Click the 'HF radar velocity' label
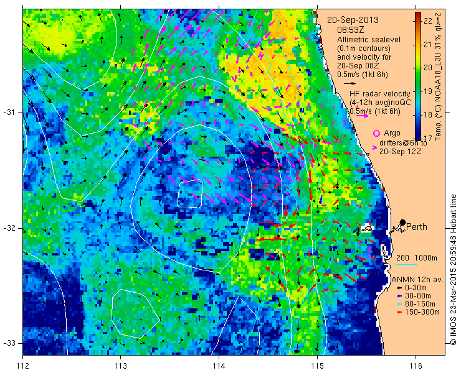461x373 pixels. tap(379, 94)
